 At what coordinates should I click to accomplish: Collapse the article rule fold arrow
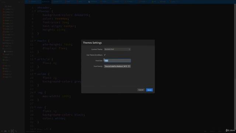tap(35, 59)
